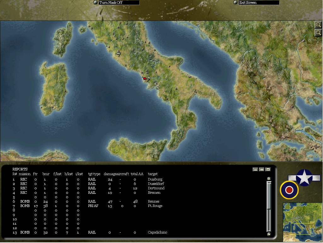
Task: Select the red unit marker near Naples
Action: click(x=145, y=78)
